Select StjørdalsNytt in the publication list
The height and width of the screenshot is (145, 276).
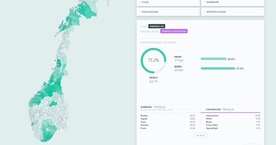[x=212, y=128]
